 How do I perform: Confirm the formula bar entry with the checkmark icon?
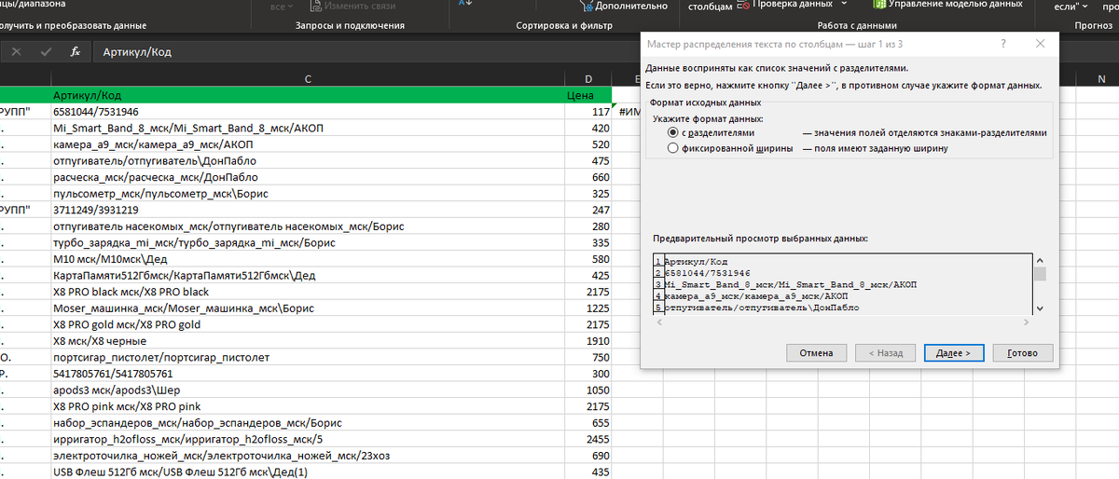(x=46, y=52)
